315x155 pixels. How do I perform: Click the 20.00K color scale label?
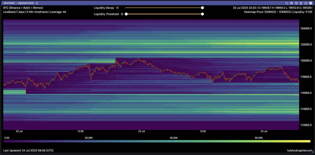click(x=89, y=138)
